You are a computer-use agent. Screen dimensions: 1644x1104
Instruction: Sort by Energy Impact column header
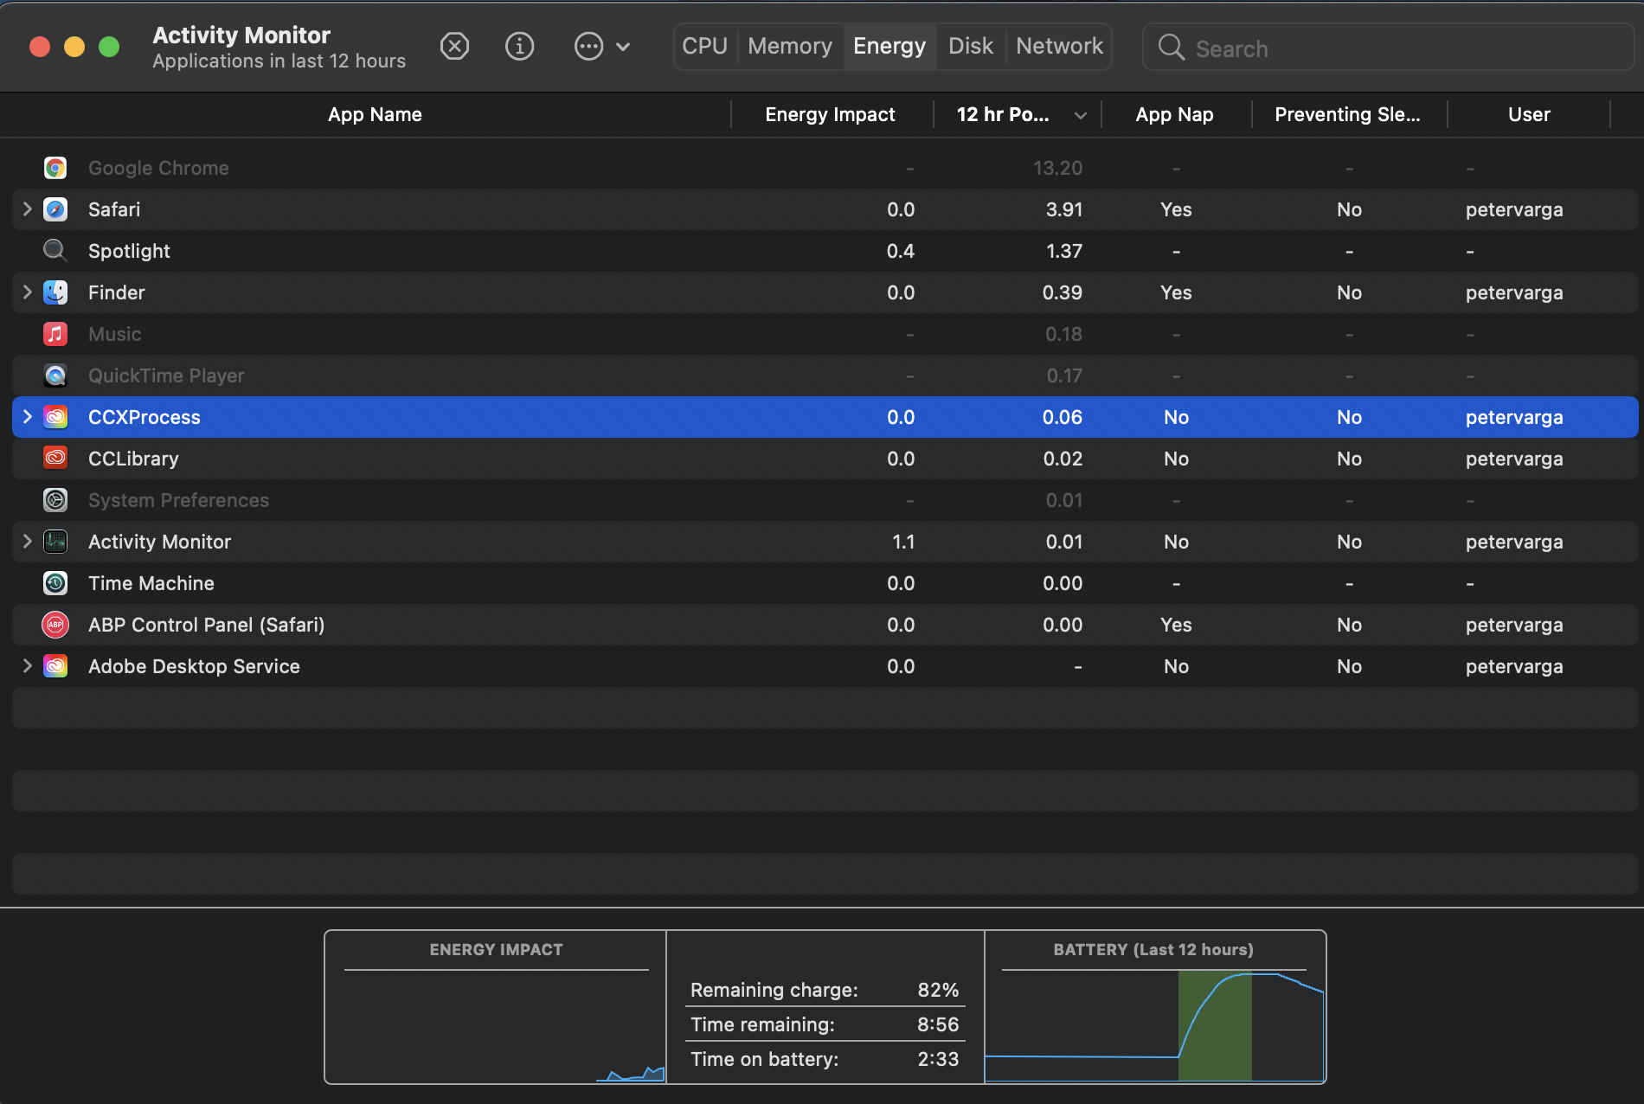click(831, 114)
